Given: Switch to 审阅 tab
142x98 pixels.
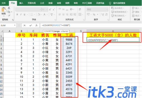Looking at the screenshot, I should click(x=59, y=3).
